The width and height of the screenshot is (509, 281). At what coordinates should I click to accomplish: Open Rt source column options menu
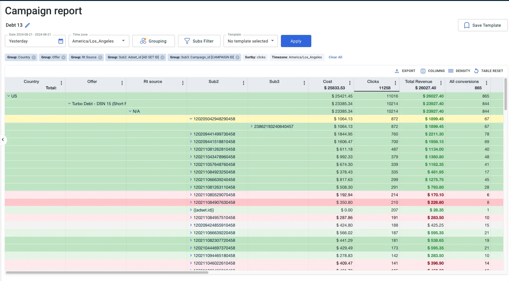point(183,83)
